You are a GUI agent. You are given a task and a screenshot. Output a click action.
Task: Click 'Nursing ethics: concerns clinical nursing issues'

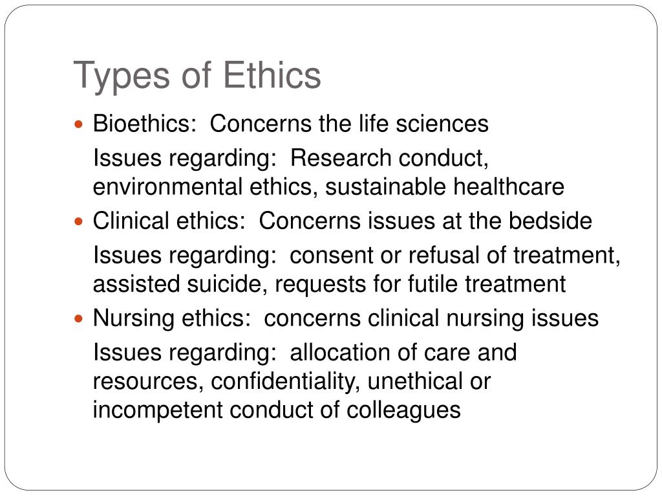(x=346, y=319)
